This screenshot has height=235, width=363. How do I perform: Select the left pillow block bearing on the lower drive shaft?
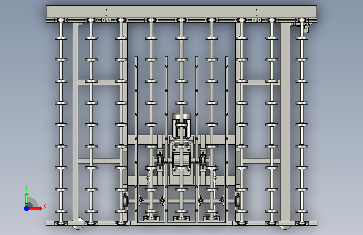click(x=125, y=201)
